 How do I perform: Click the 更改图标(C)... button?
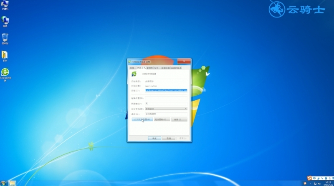tap(162, 119)
